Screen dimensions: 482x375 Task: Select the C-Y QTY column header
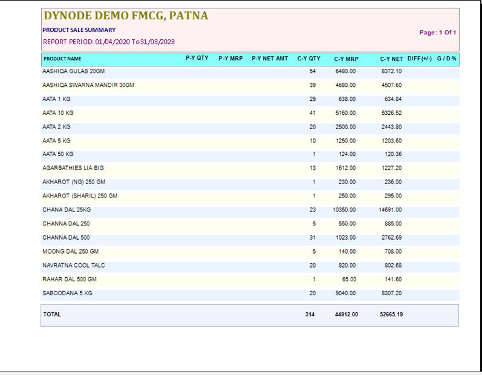tap(308, 59)
